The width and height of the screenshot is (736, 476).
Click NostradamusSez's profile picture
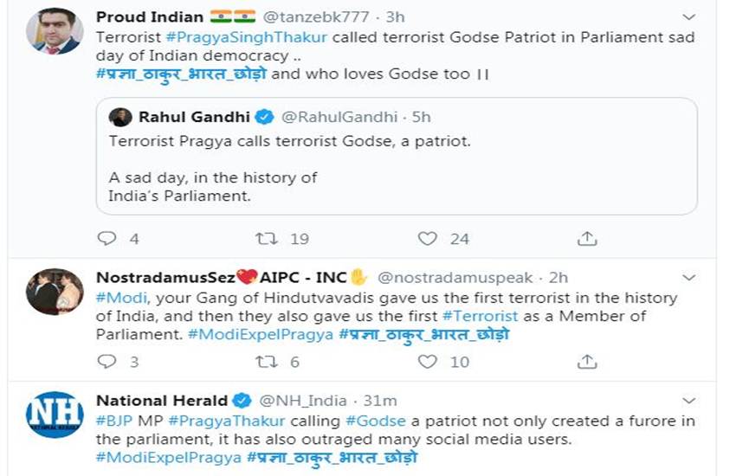click(55, 292)
